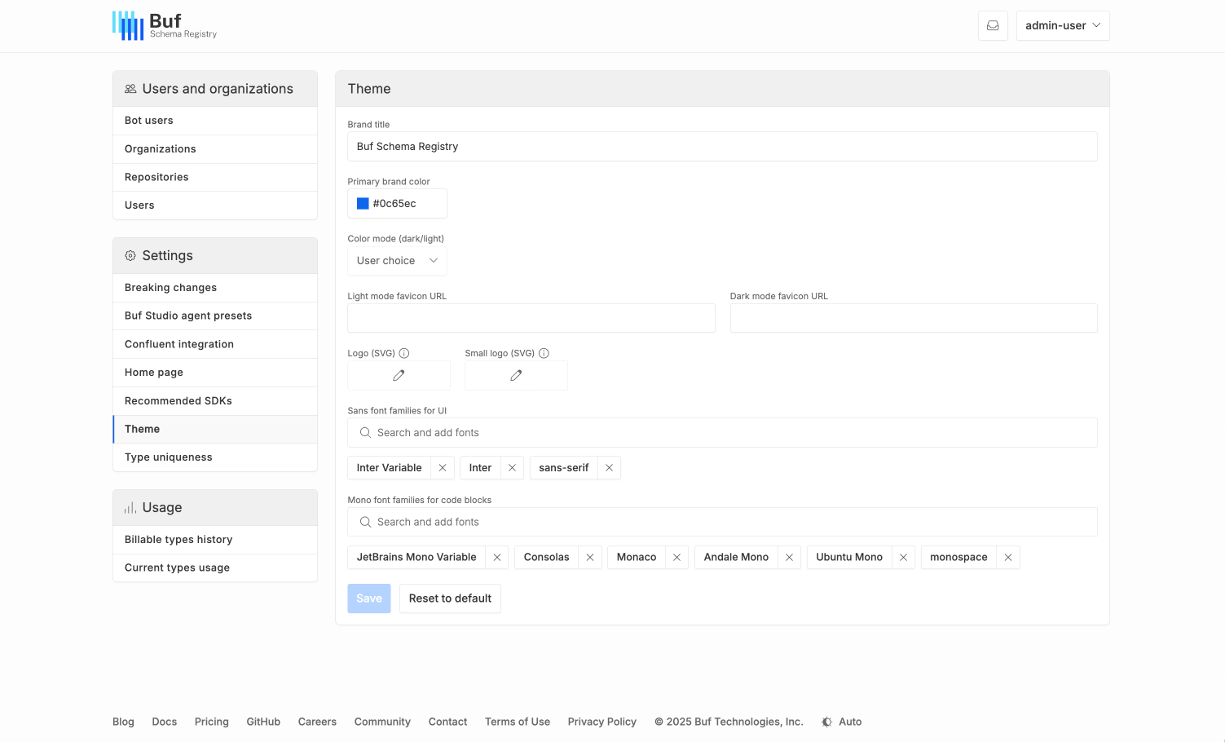Open the Privacy Policy link
This screenshot has width=1225, height=742.
(x=602, y=722)
